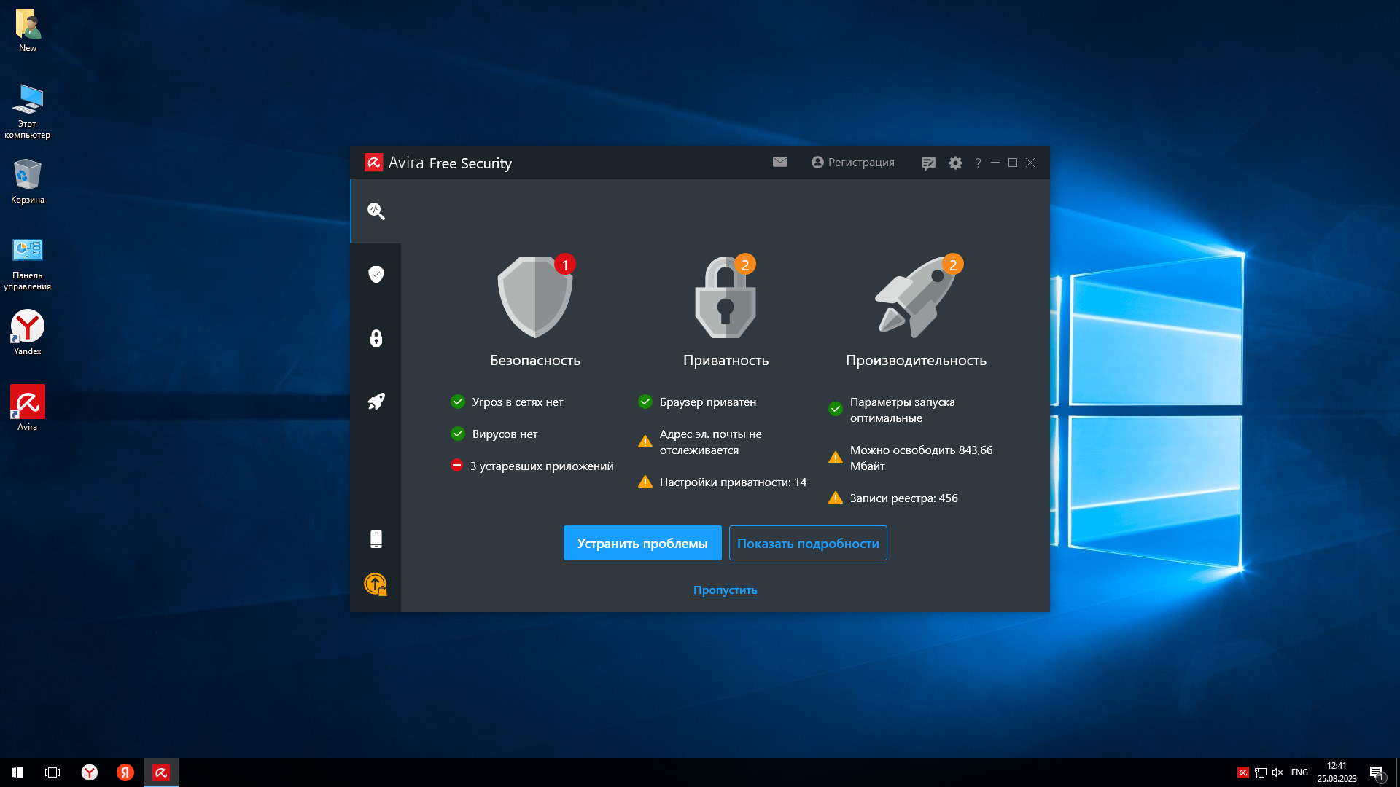Click the mobile device sidebar icon
The width and height of the screenshot is (1400, 787).
(x=376, y=539)
